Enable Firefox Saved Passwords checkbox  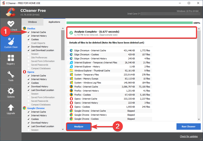[x=28, y=65]
